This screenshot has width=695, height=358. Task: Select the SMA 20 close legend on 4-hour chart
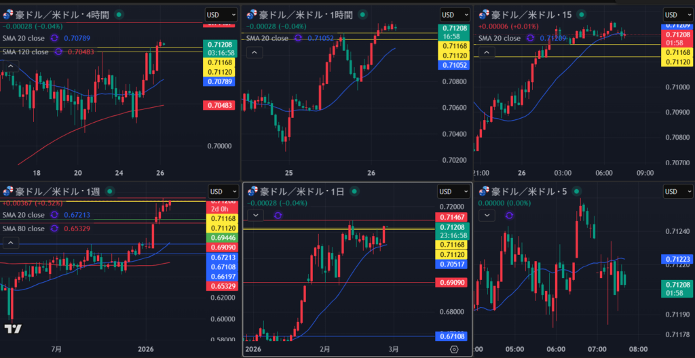pos(24,39)
